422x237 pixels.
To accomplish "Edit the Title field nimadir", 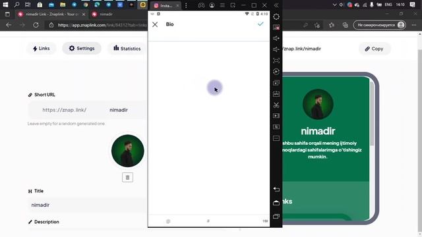I will pyautogui.click(x=88, y=205).
